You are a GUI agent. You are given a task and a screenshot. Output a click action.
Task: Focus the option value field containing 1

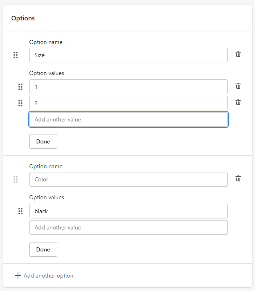click(128, 87)
